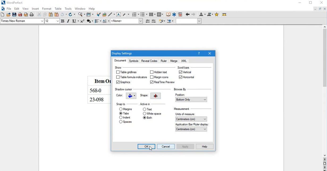The height and width of the screenshot is (171, 327).
Task: Switch to the Reveal Codes tab
Action: [149, 61]
